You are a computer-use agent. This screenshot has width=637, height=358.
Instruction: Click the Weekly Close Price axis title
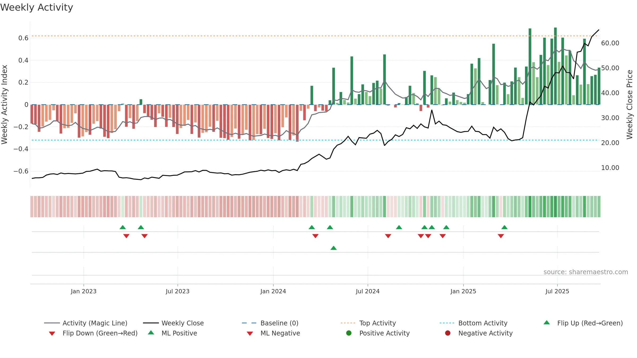click(x=630, y=104)
